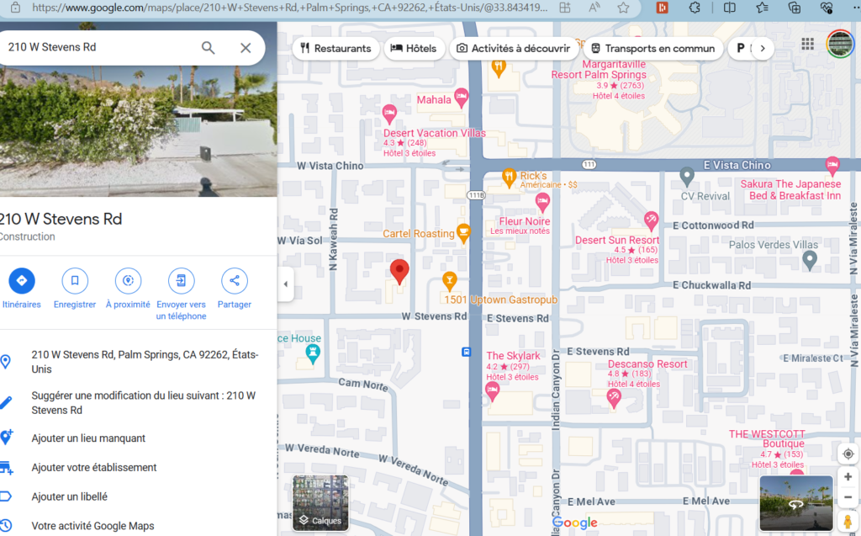Select Transports en commun chip
The height and width of the screenshot is (536, 861).
(652, 48)
